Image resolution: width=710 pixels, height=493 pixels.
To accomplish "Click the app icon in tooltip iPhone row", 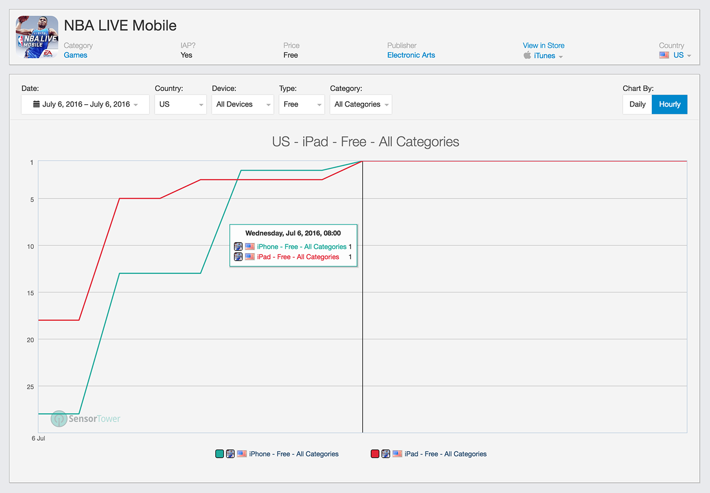I will point(238,246).
